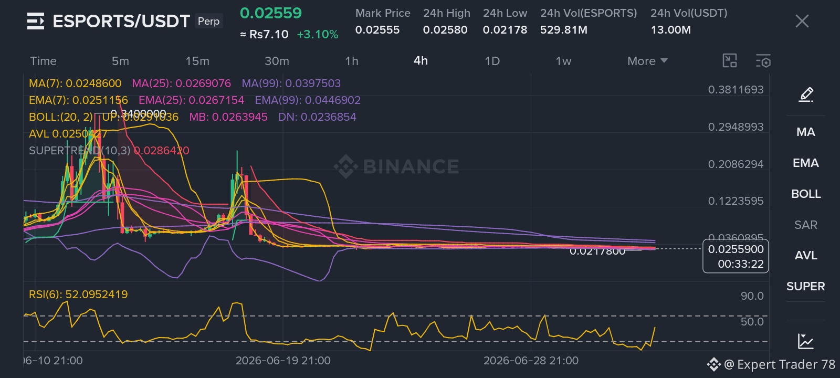Click the 0.1223595 price axis label
Image resolution: width=840 pixels, height=378 pixels.
pyautogui.click(x=736, y=201)
